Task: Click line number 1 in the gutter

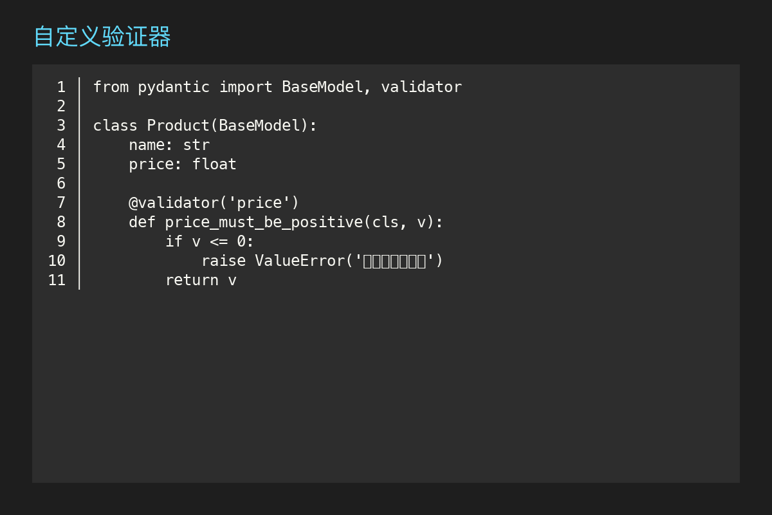Action: click(61, 87)
